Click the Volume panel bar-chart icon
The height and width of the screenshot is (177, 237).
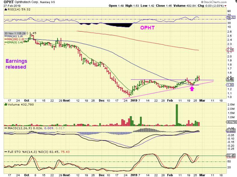tap(6, 104)
